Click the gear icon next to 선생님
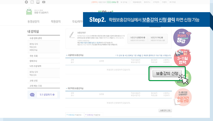Screen dimensions: 213x121 (x=117, y=2)
